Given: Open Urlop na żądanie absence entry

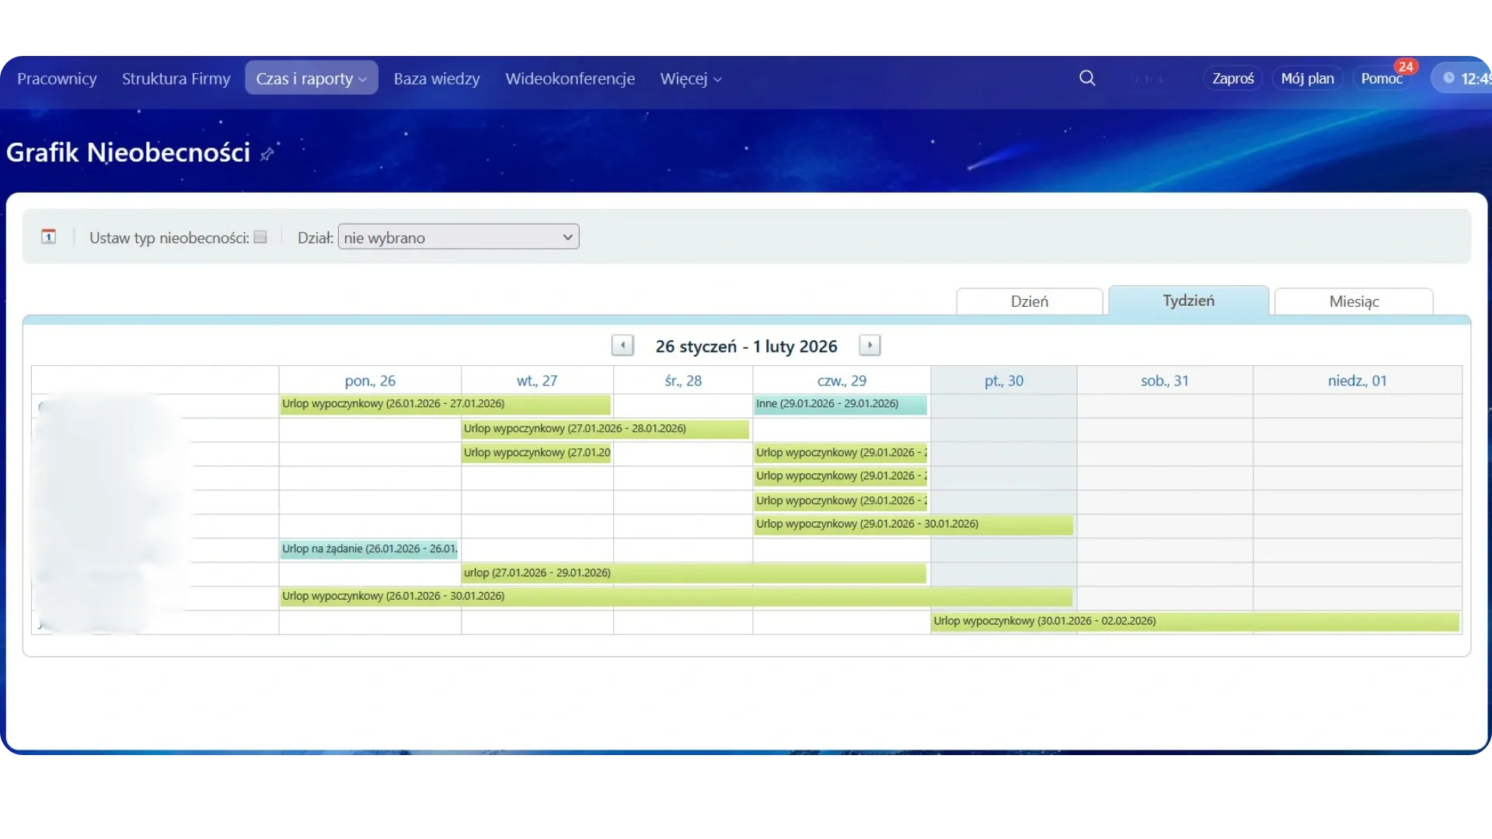Looking at the screenshot, I should pyautogui.click(x=369, y=549).
